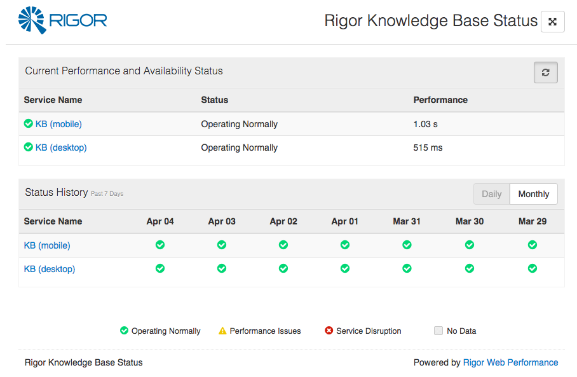This screenshot has height=377, width=577.
Task: Click KB (mobile) status icon for Mar 31
Action: pyautogui.click(x=407, y=245)
